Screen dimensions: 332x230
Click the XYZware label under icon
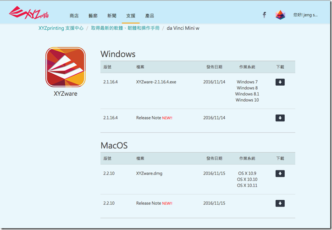coord(66,93)
